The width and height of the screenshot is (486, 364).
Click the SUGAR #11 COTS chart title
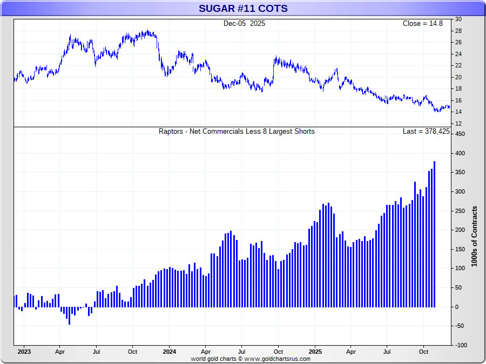pos(243,8)
